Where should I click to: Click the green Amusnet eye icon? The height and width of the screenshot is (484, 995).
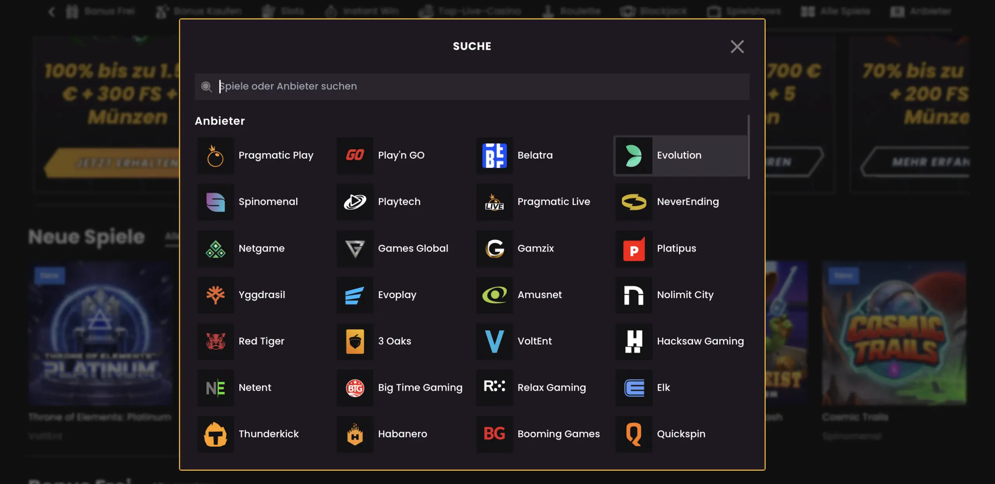click(494, 295)
